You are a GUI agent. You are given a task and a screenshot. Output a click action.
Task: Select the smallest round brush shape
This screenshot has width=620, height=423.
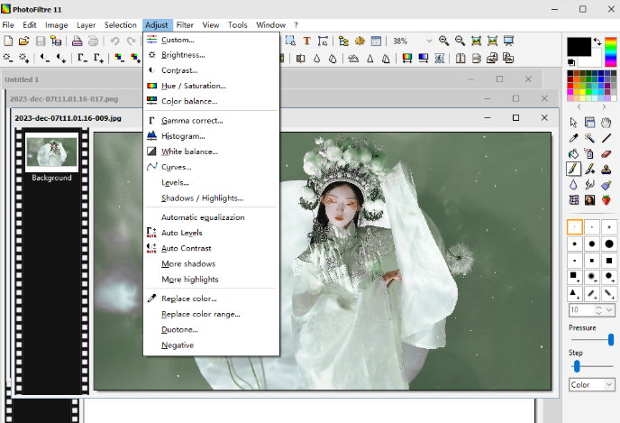coord(574,227)
